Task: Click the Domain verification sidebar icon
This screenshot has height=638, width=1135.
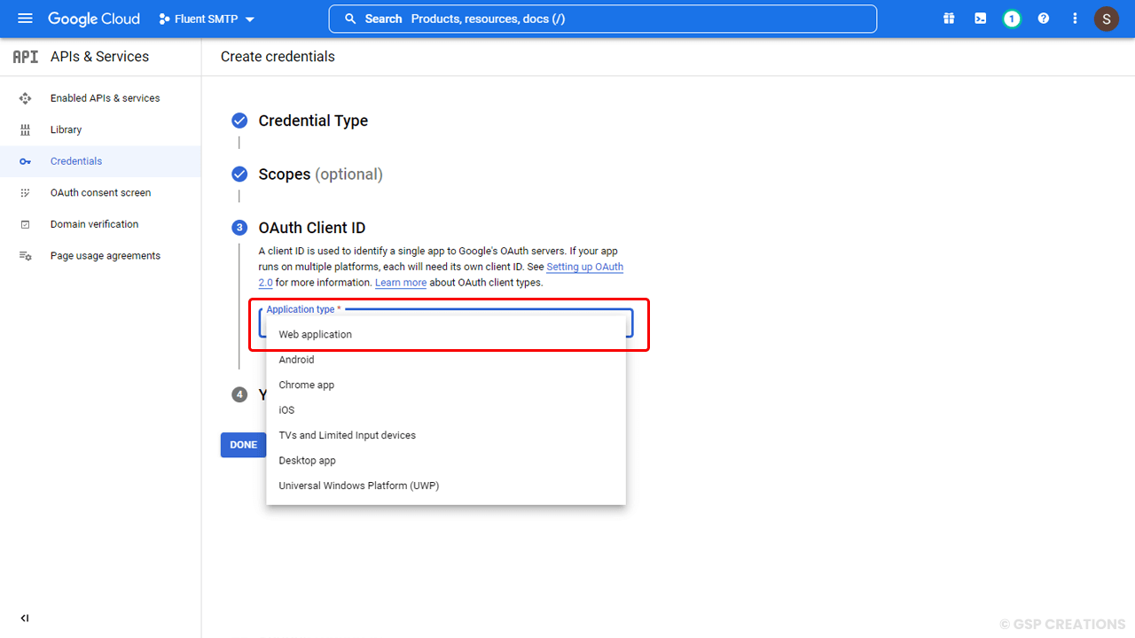Action: pyautogui.click(x=27, y=223)
